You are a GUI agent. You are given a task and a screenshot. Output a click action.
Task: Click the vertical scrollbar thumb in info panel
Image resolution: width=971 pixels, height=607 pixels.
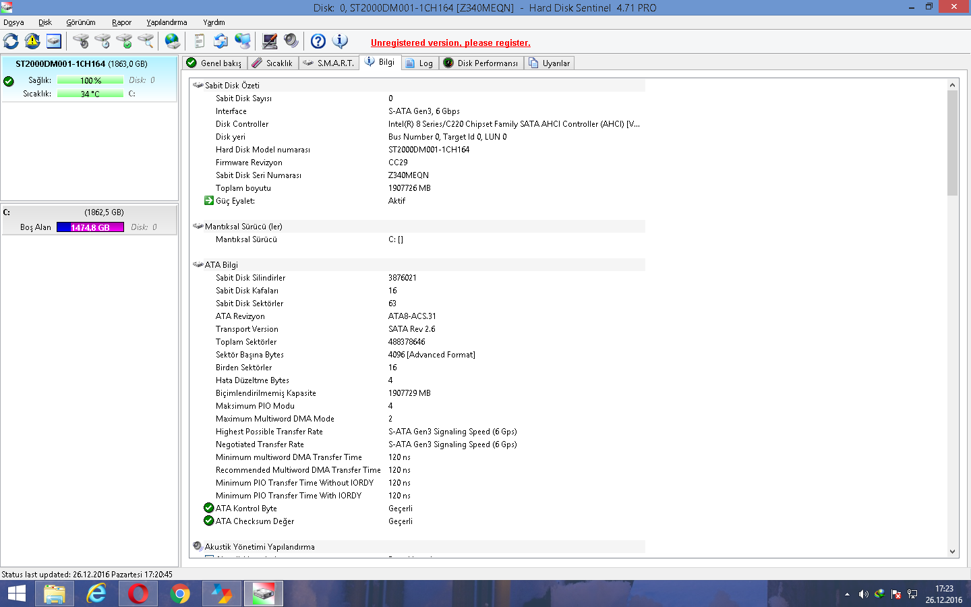[x=952, y=143]
